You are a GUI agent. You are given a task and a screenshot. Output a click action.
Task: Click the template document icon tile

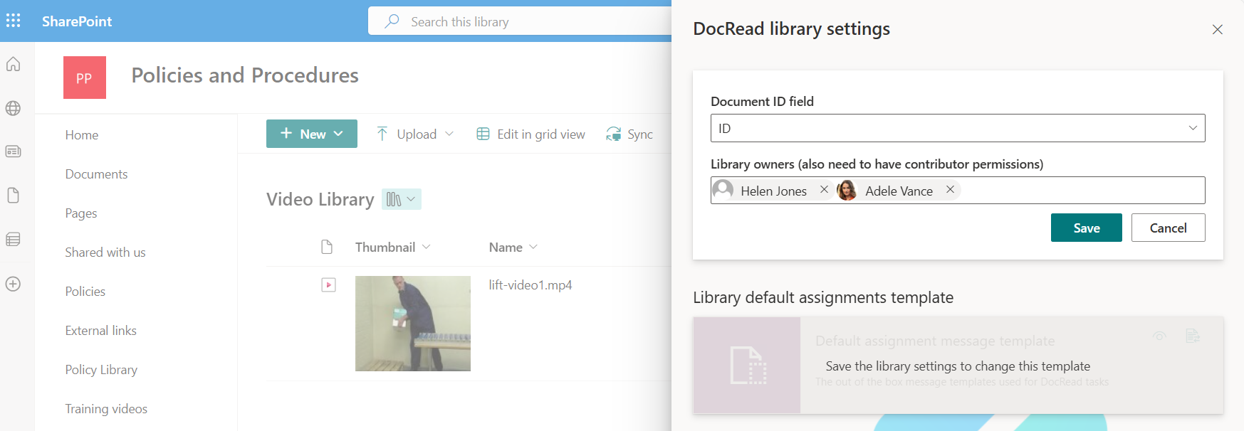(x=747, y=365)
